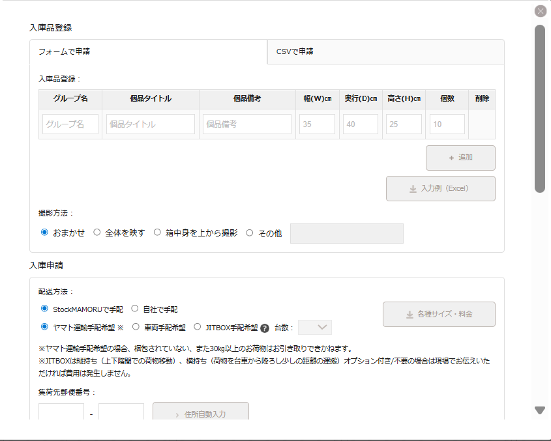This screenshot has width=551, height=441.
Task: Enable the JITBOX手配希望 option
Action: [x=197, y=327]
